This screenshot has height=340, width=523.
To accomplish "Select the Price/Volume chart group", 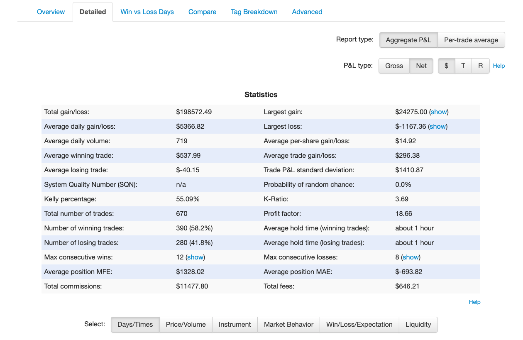I will pos(186,325).
